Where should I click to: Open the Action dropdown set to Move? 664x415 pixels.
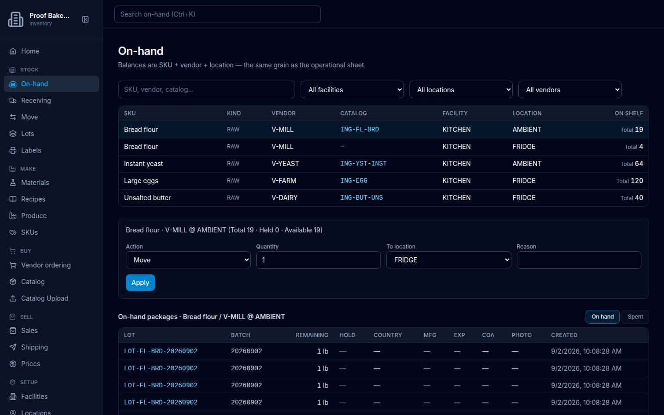click(188, 260)
